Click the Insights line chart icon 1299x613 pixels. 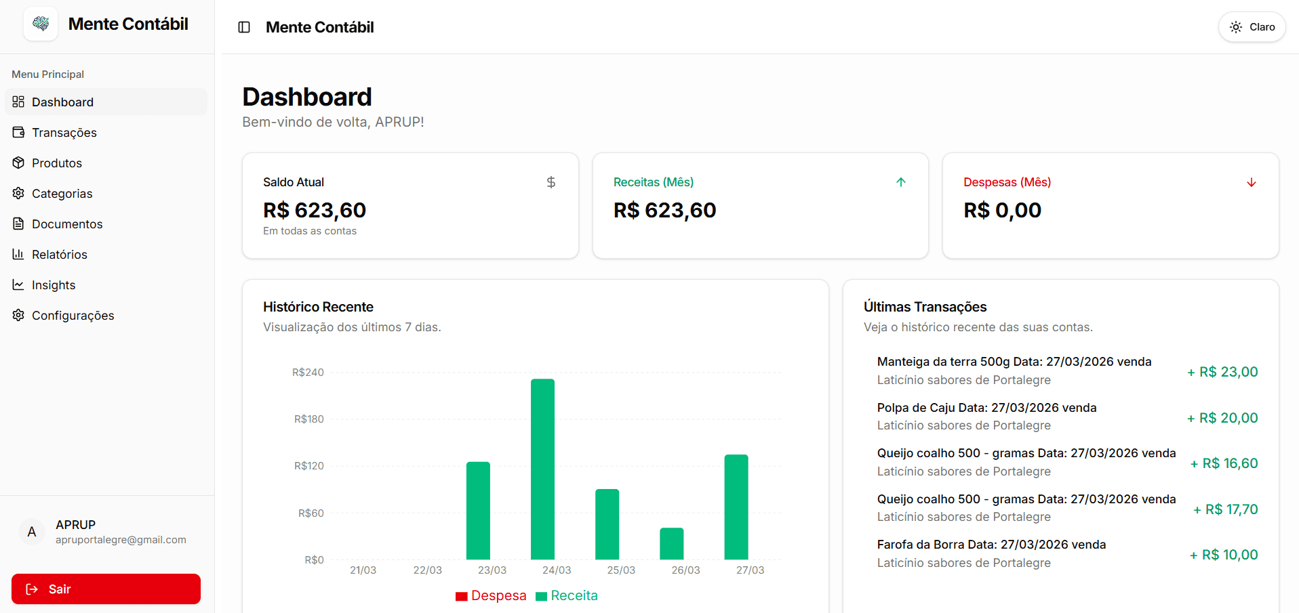coord(18,285)
